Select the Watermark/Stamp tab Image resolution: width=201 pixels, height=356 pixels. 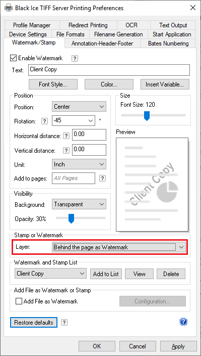[x=34, y=42]
